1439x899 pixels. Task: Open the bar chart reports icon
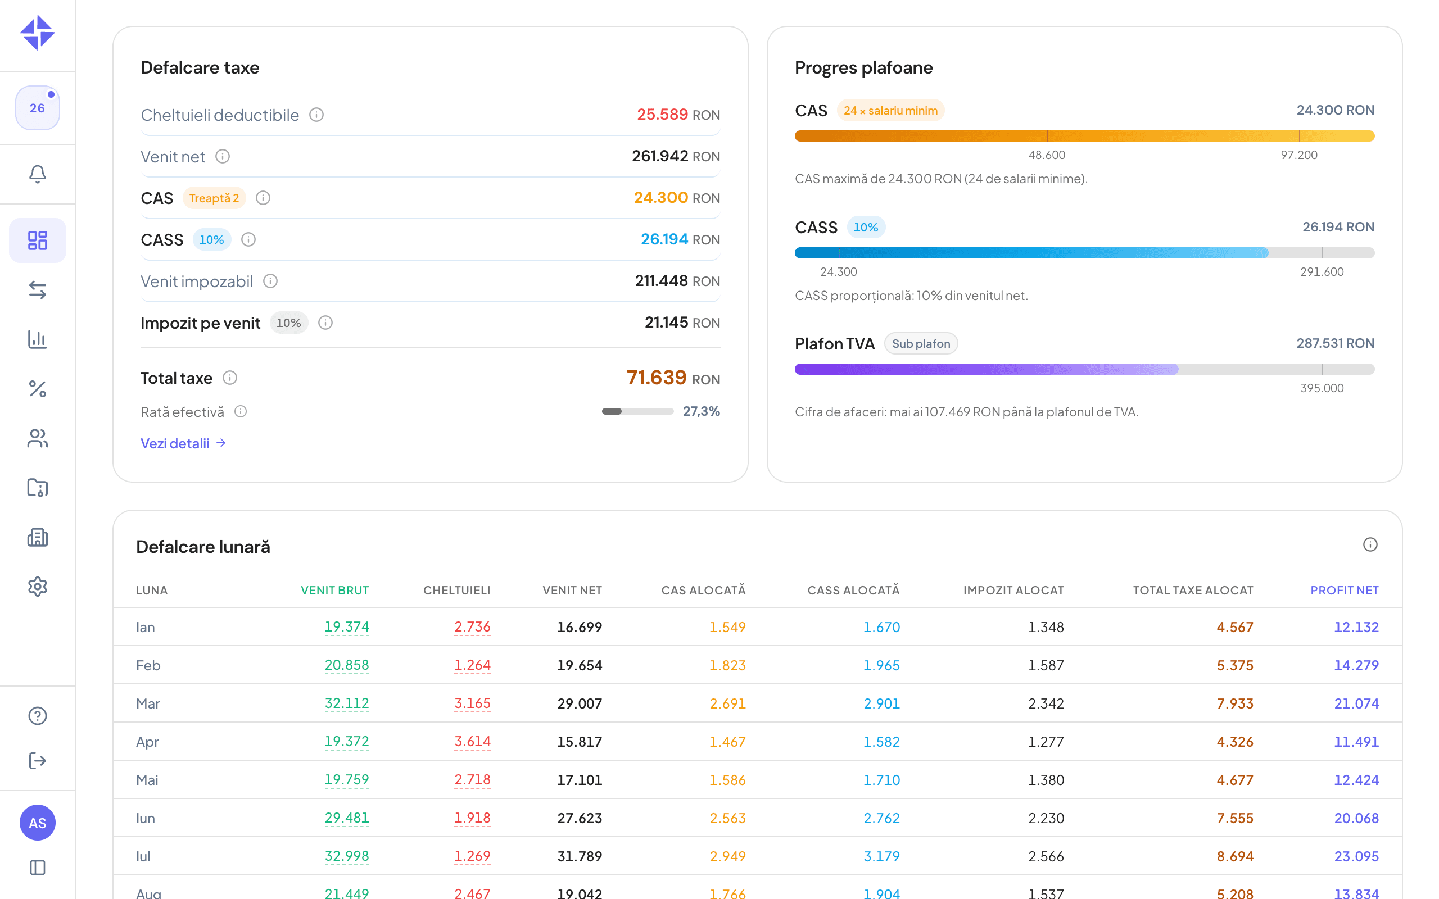(x=38, y=339)
